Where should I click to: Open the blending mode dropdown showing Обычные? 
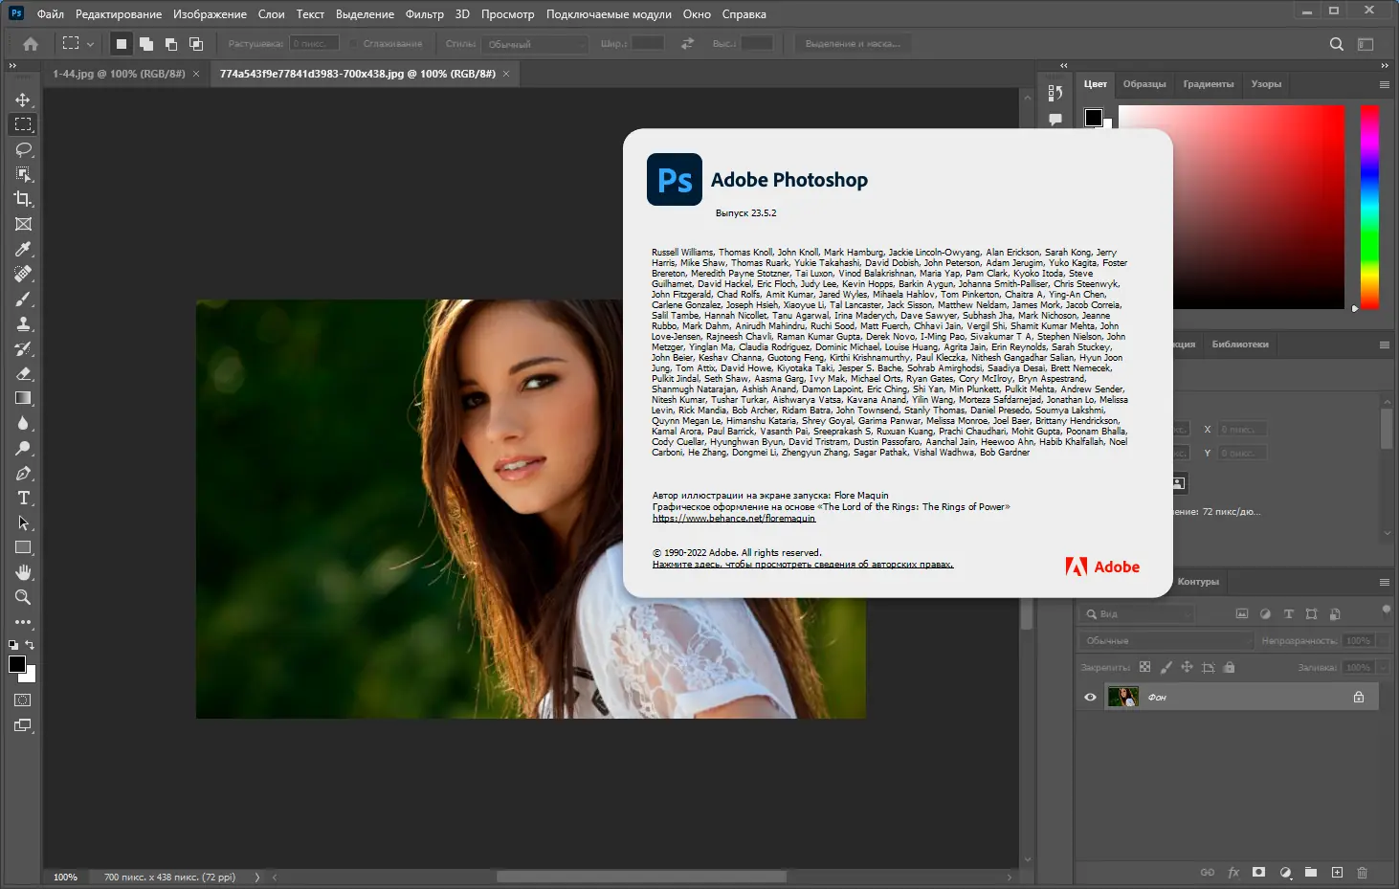pos(1166,640)
